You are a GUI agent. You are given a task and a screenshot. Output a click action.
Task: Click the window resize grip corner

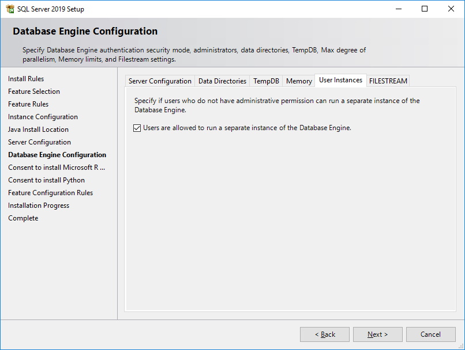point(461,347)
